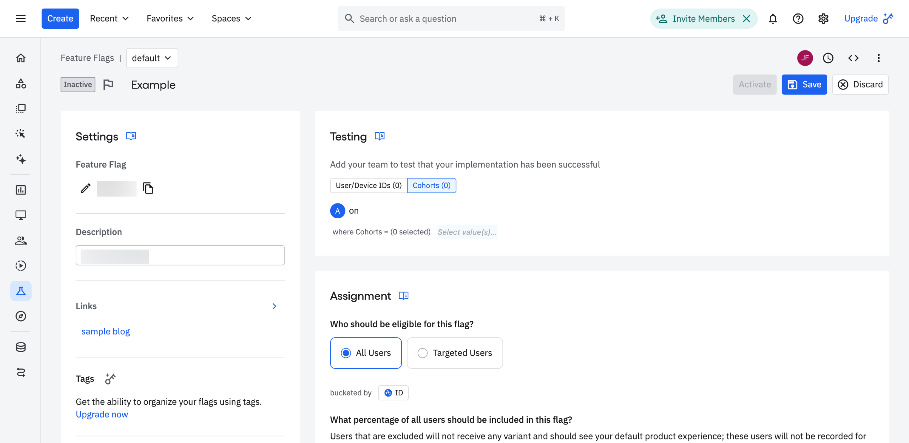Copy the feature flag key
Image resolution: width=909 pixels, height=443 pixels.
(x=148, y=188)
